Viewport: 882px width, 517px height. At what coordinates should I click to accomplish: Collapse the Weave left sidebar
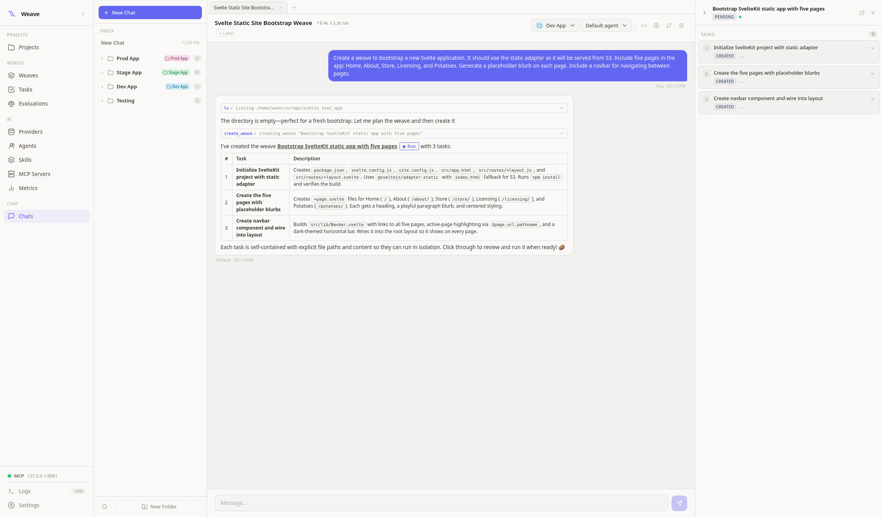(83, 14)
